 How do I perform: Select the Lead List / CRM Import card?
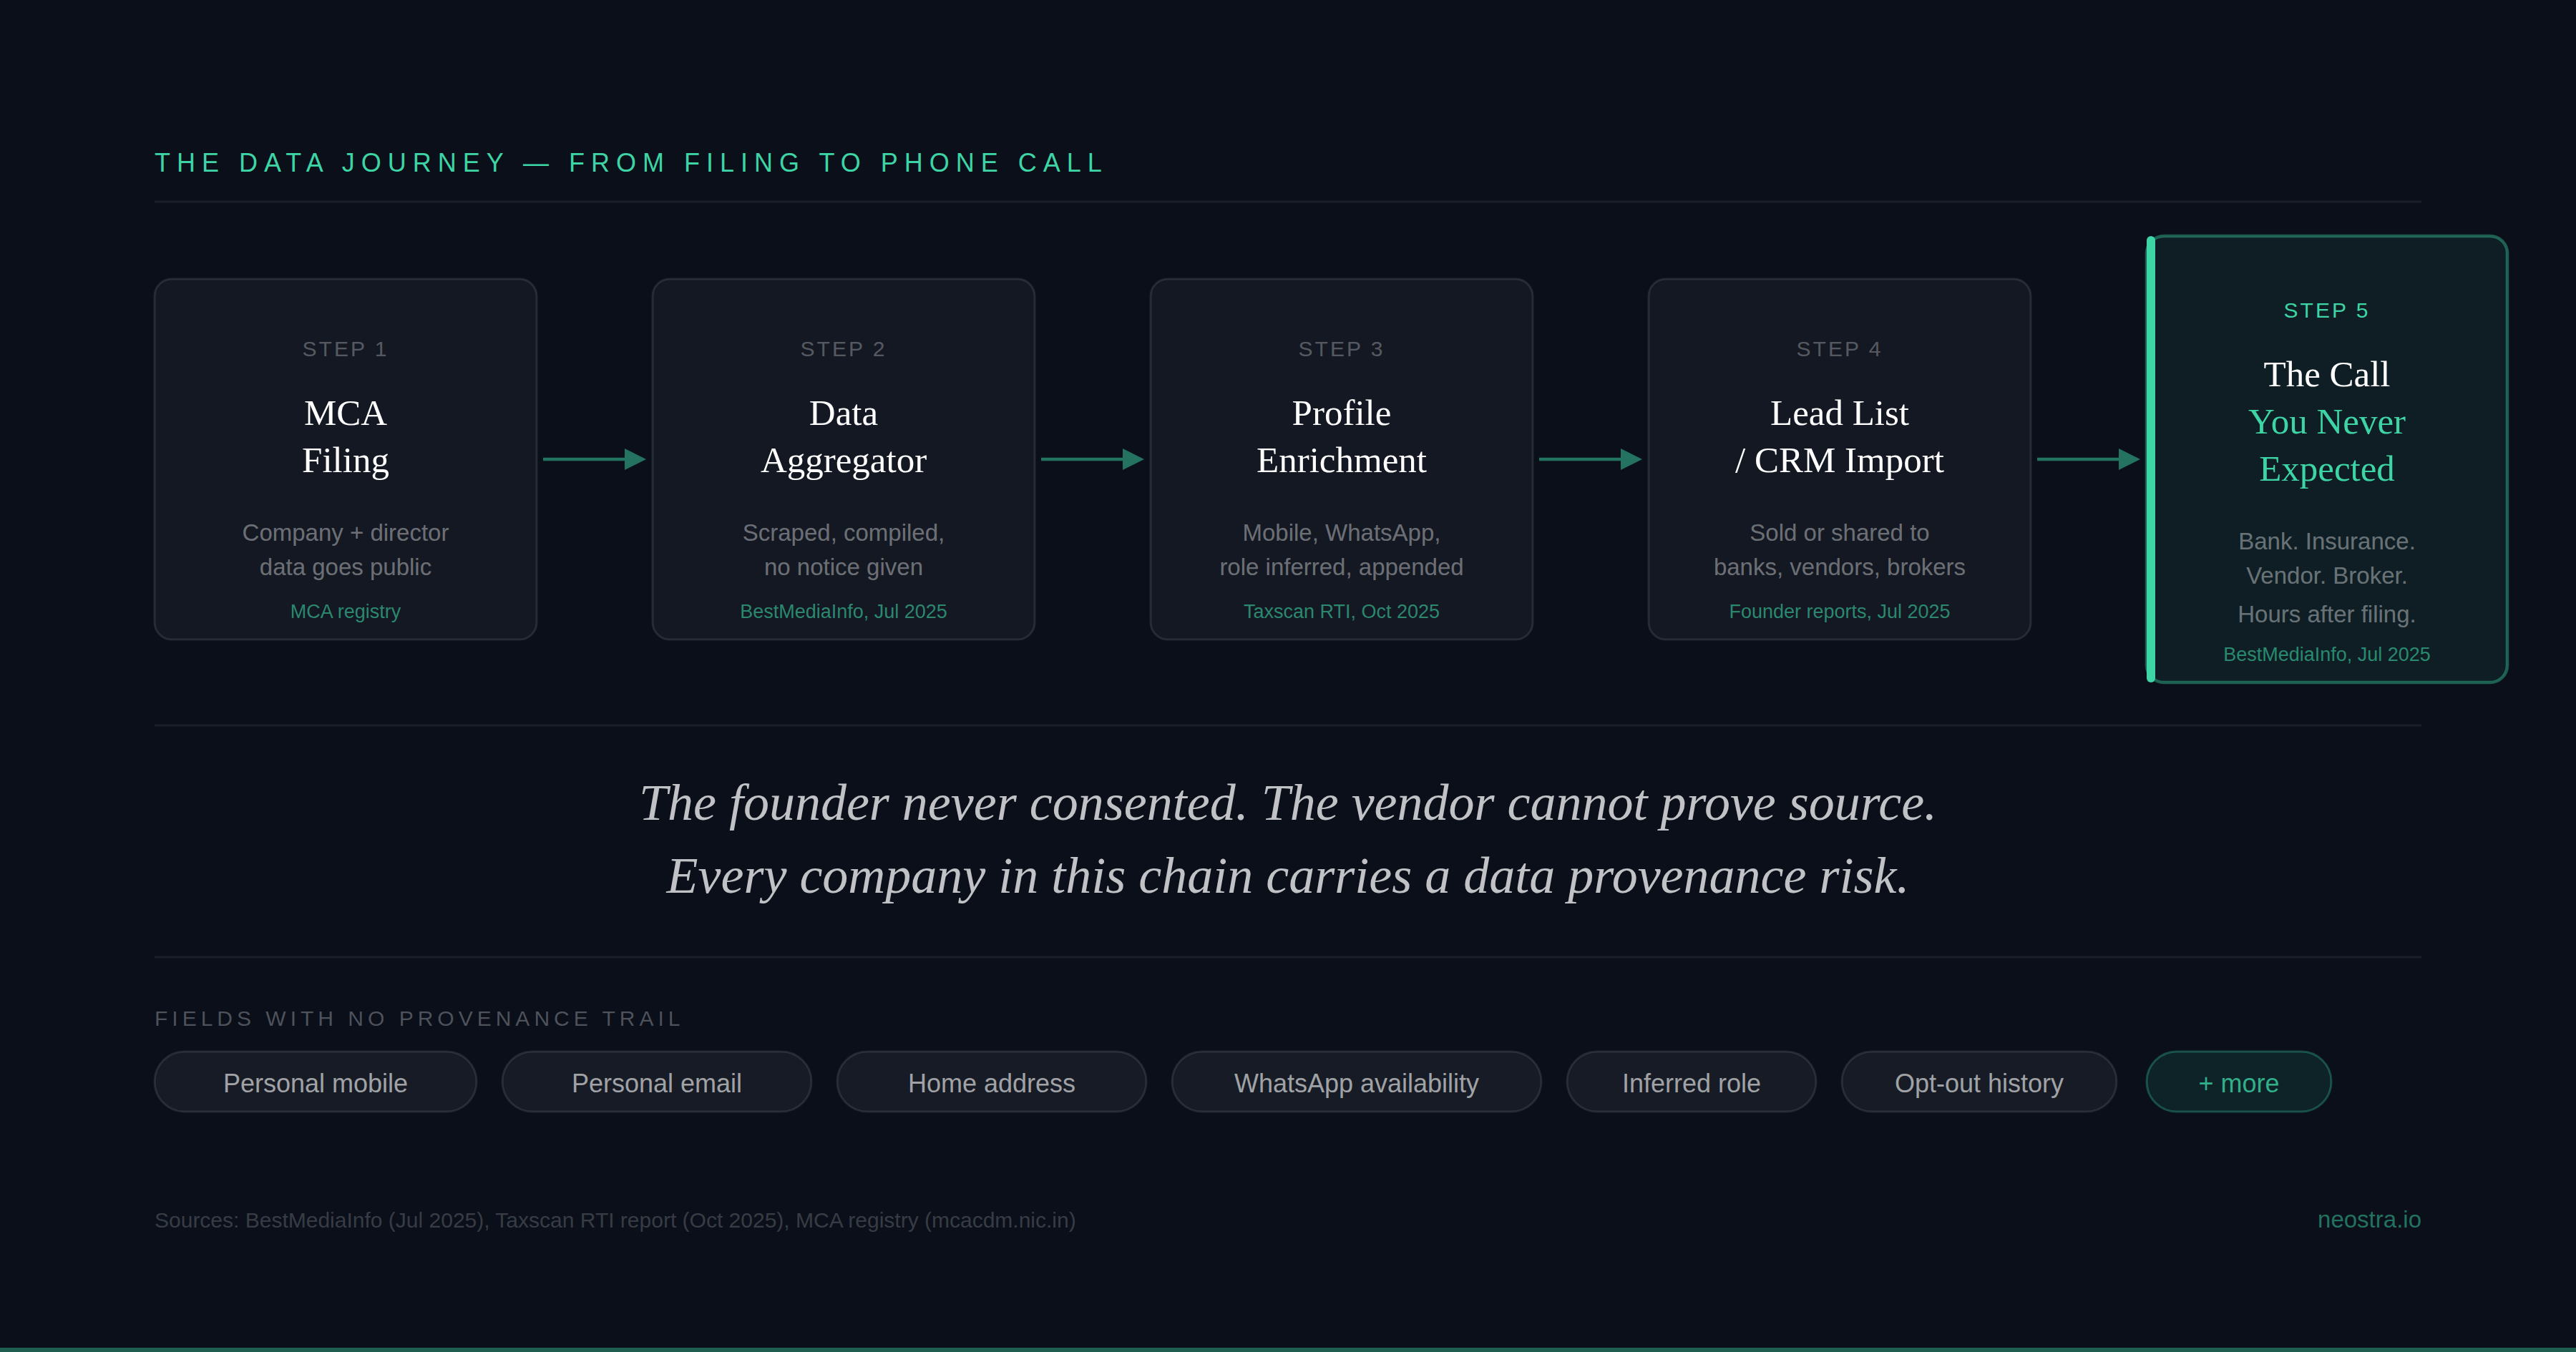pyautogui.click(x=1839, y=459)
